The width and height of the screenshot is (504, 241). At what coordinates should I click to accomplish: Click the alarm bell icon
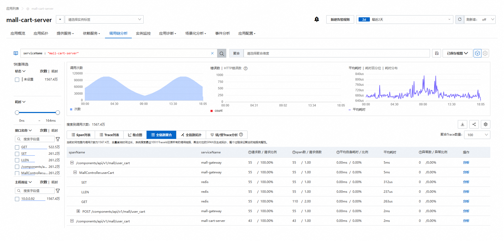(x=317, y=19)
